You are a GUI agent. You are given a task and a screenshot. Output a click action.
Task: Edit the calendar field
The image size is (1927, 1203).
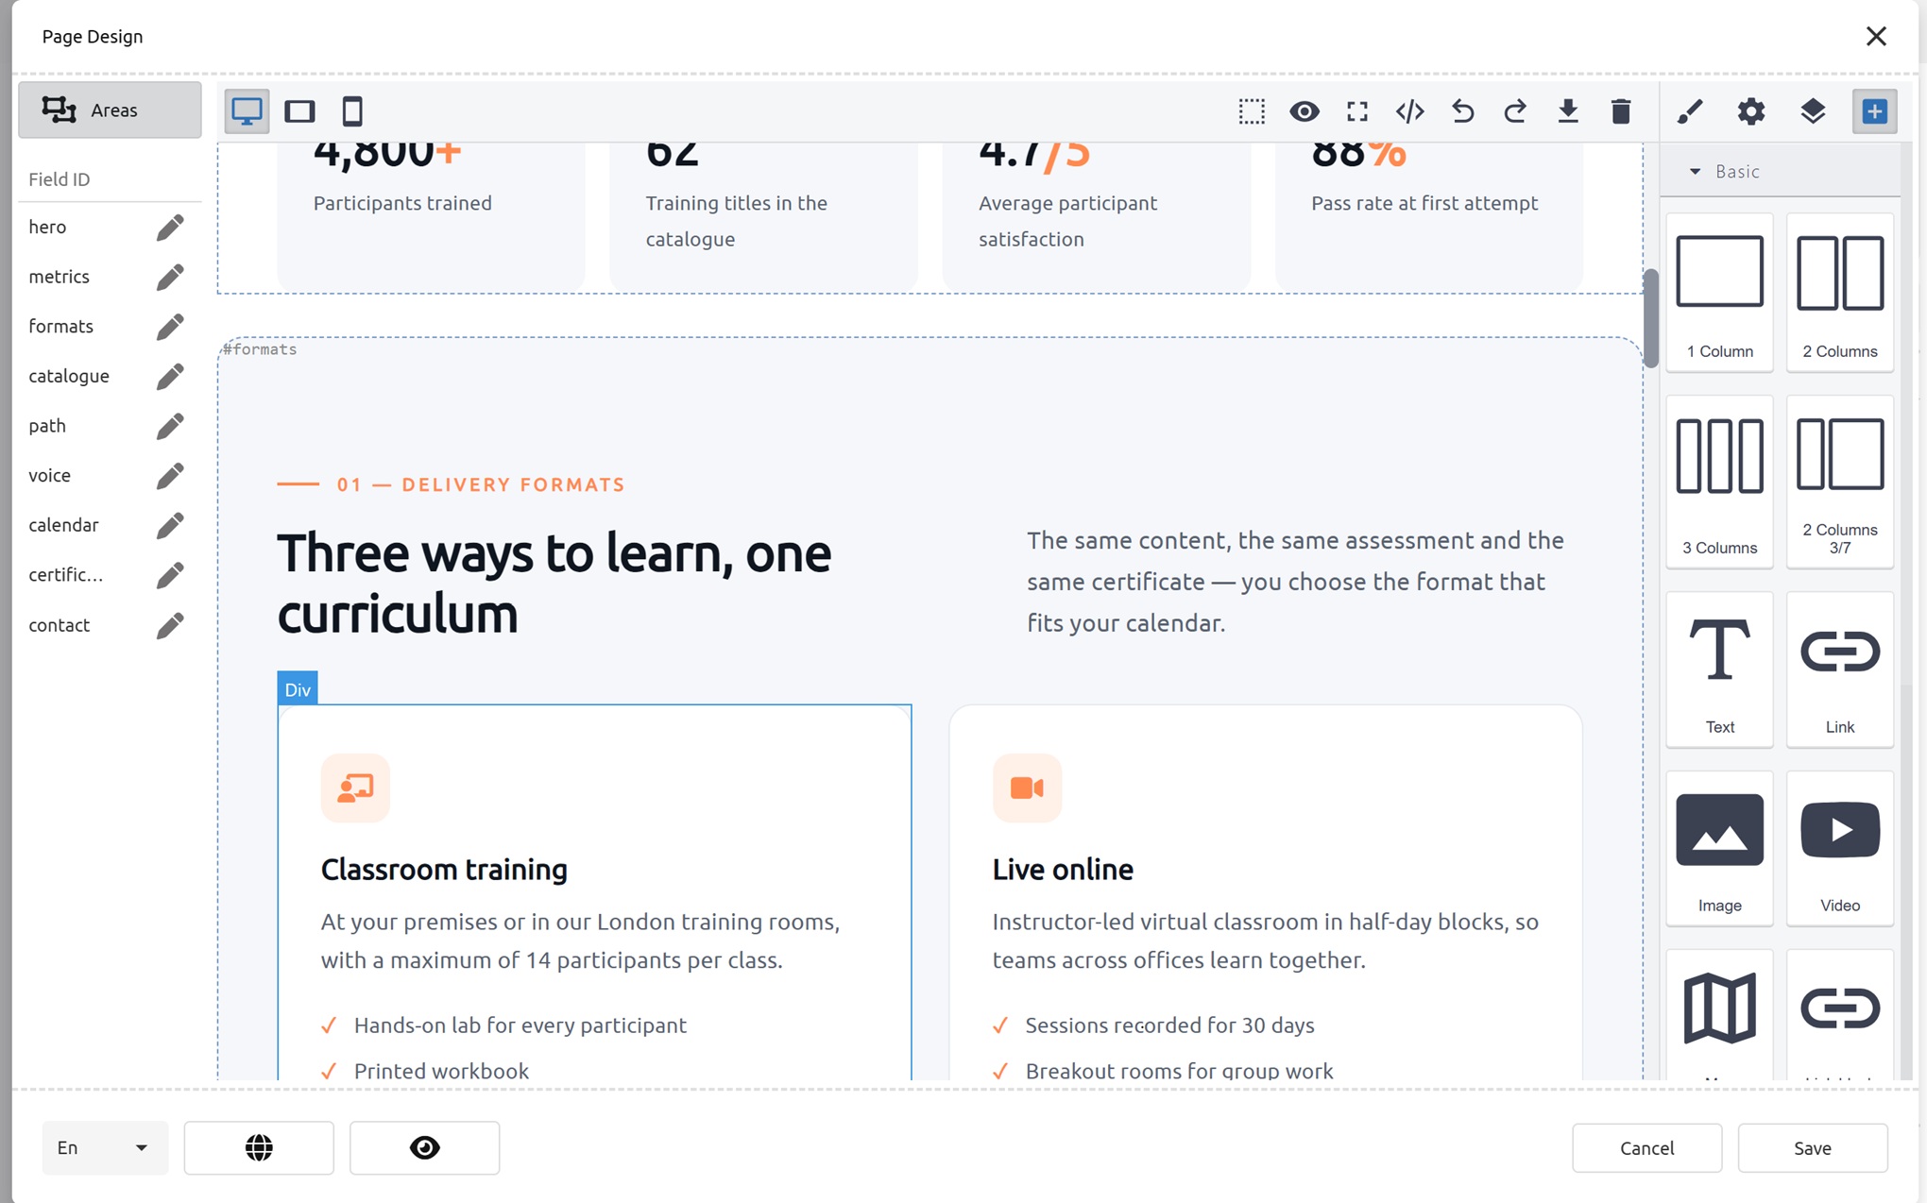(170, 525)
